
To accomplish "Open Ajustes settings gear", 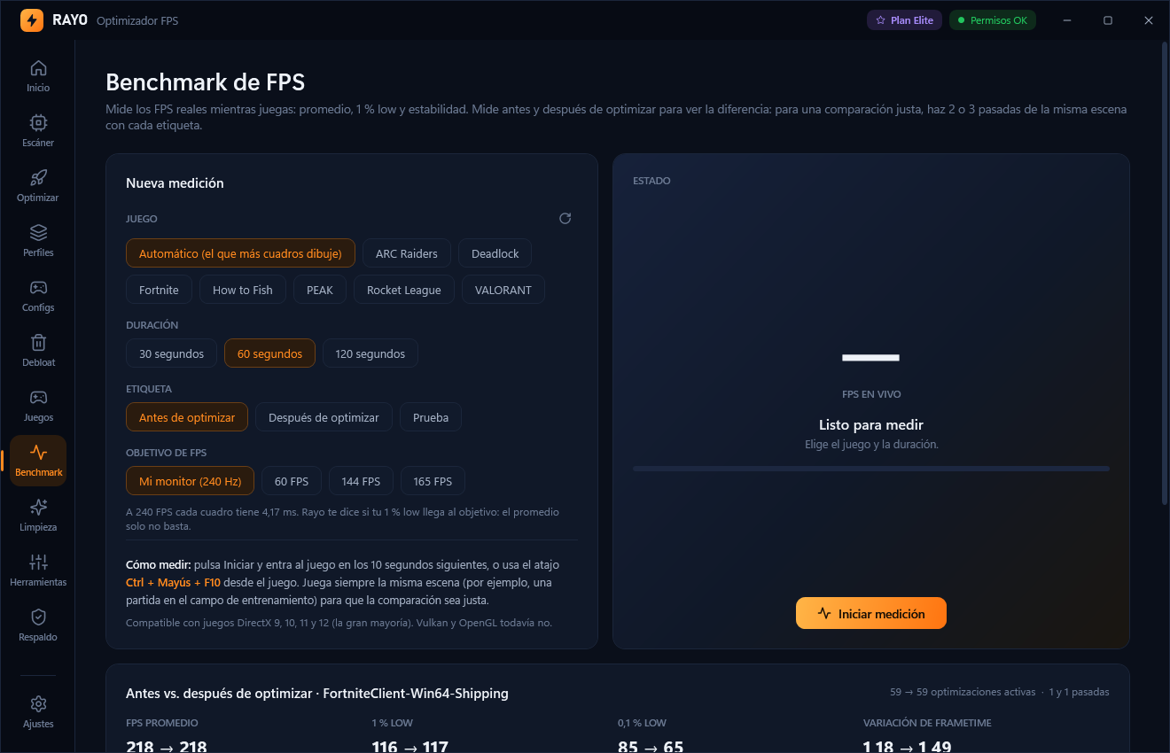I will click(x=38, y=712).
